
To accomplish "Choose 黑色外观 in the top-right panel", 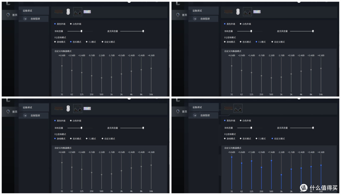I will click(230, 24).
